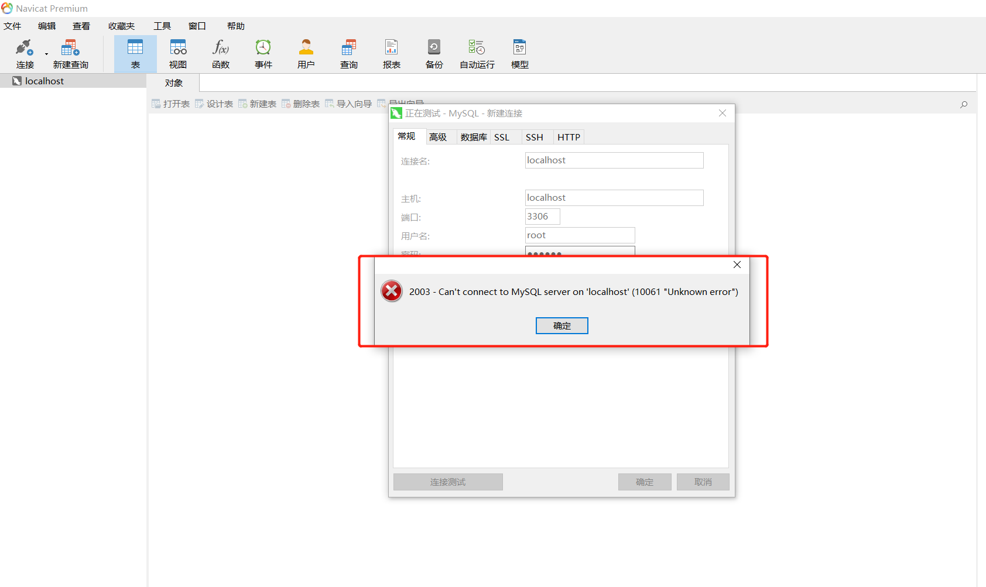Viewport: 986px width, 587px height.
Task: Click the password field with dots
Action: click(x=580, y=251)
